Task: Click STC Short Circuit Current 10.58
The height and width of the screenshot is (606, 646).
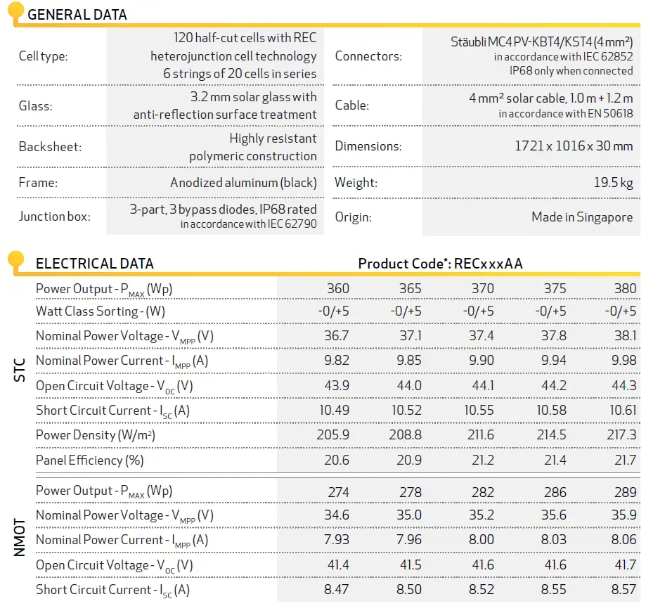Action: click(551, 411)
